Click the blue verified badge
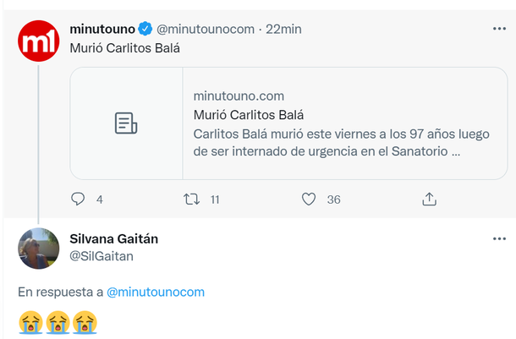This screenshot has width=516, height=339. (x=145, y=29)
